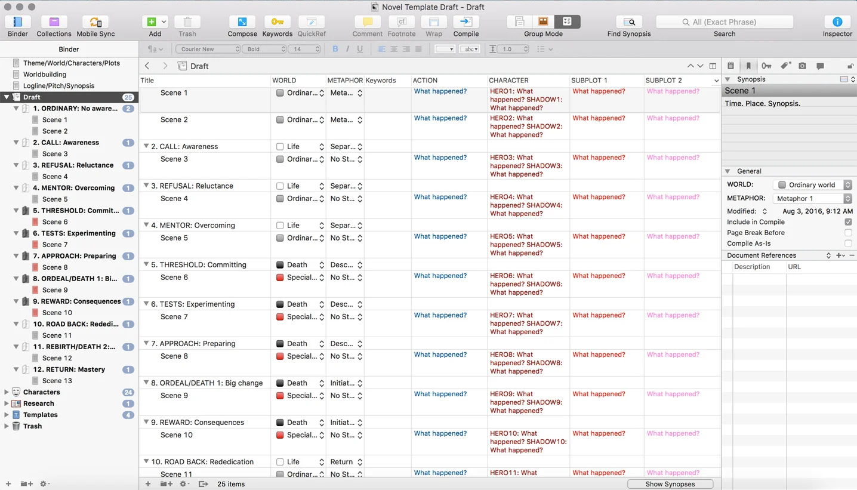Open the Keywords panel icon
The image size is (857, 490).
[x=278, y=22]
